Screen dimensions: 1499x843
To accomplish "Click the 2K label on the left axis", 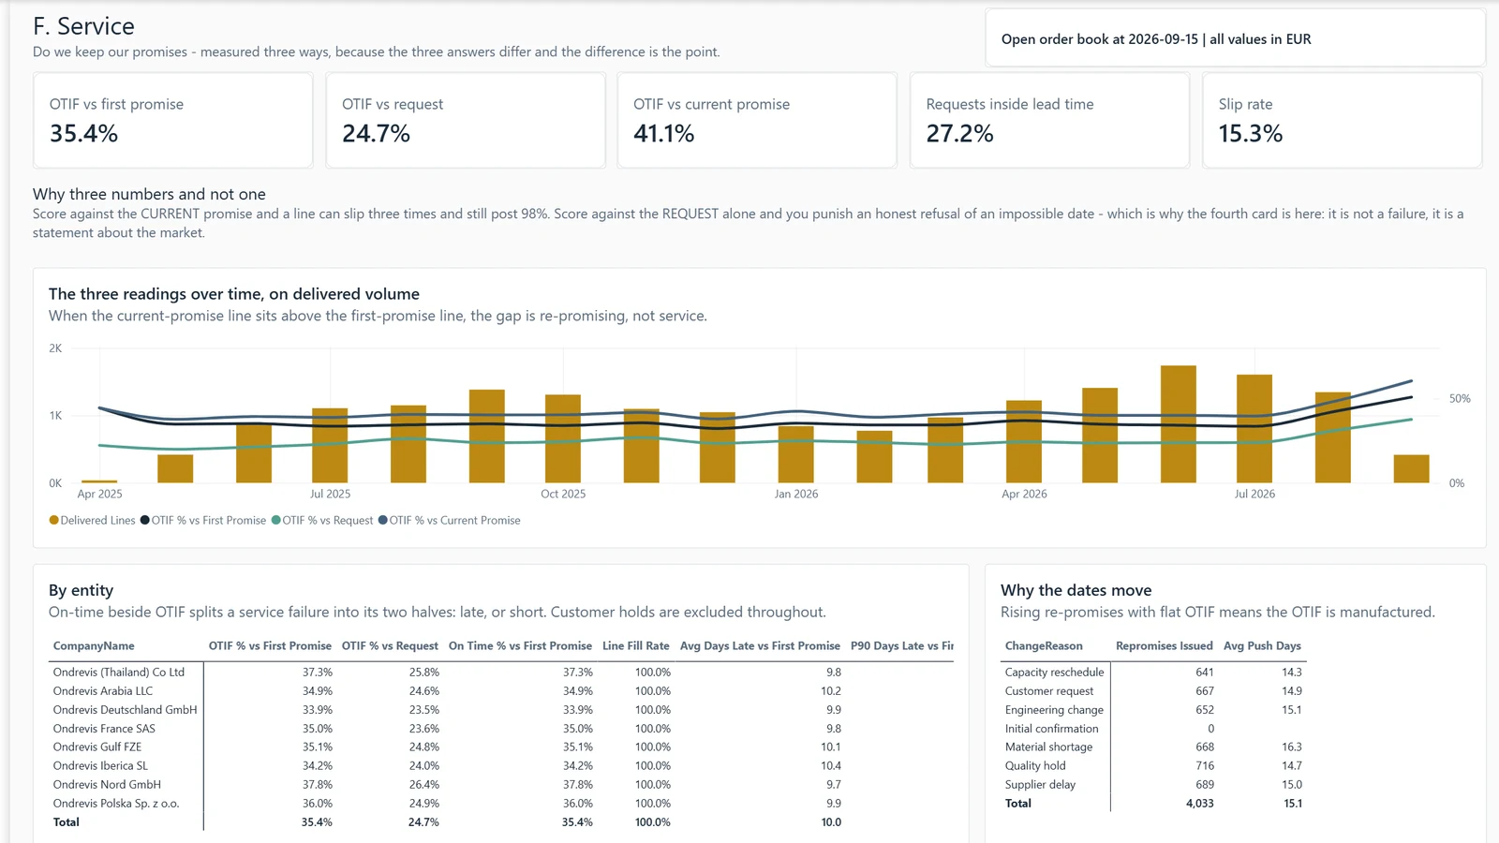I will pos(55,348).
